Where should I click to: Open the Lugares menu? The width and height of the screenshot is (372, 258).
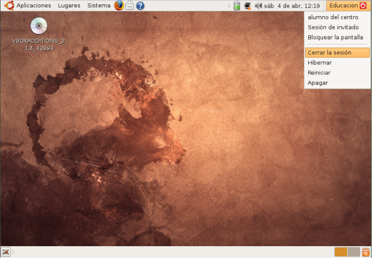pyautogui.click(x=69, y=6)
